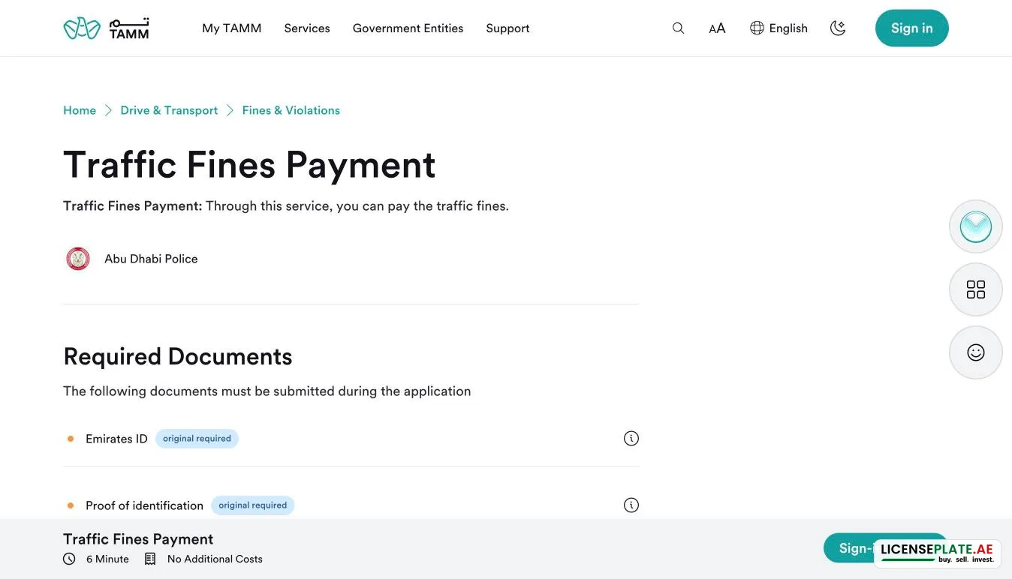Image resolution: width=1012 pixels, height=579 pixels.
Task: Show info for Proof of identification
Action: tap(631, 505)
